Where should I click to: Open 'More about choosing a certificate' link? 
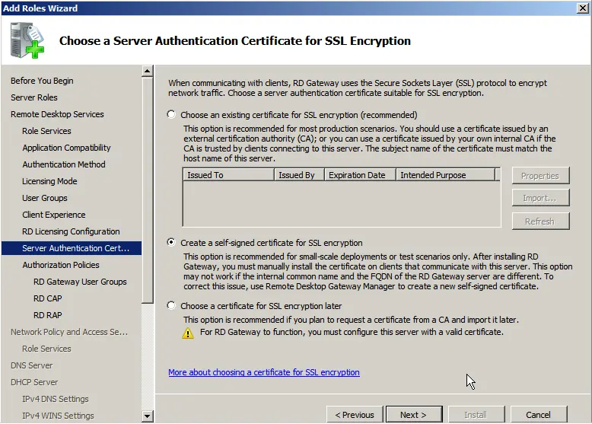(263, 372)
